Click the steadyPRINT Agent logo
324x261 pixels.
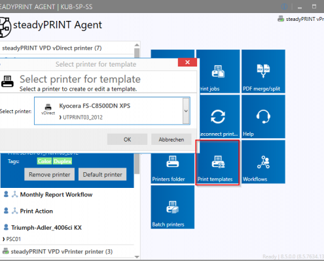pyautogui.click(x=5, y=27)
